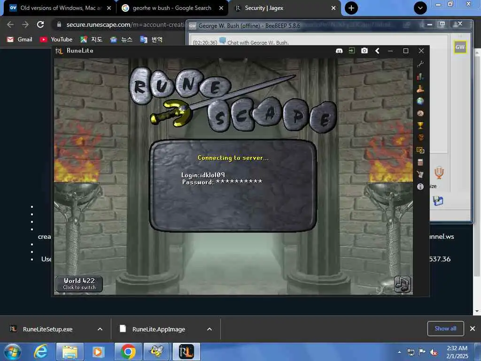Show hidden system tray icons
This screenshot has width=481, height=361.
click(399, 352)
